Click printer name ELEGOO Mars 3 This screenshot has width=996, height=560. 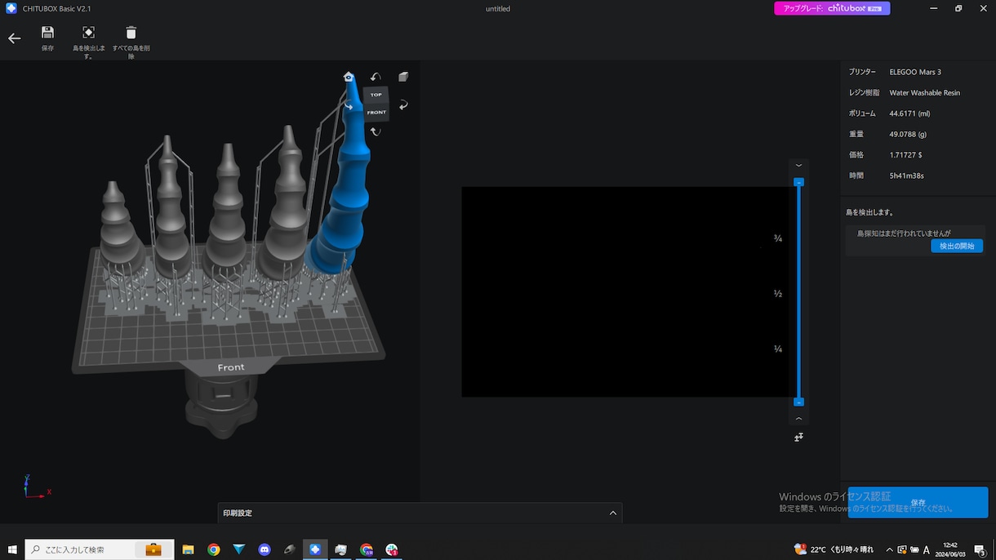click(915, 72)
